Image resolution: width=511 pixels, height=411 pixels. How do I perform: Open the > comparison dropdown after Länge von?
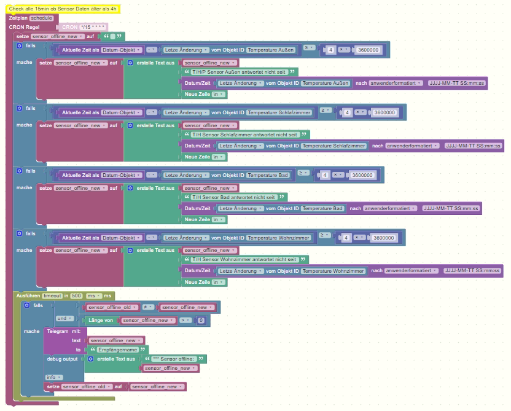coord(185,320)
